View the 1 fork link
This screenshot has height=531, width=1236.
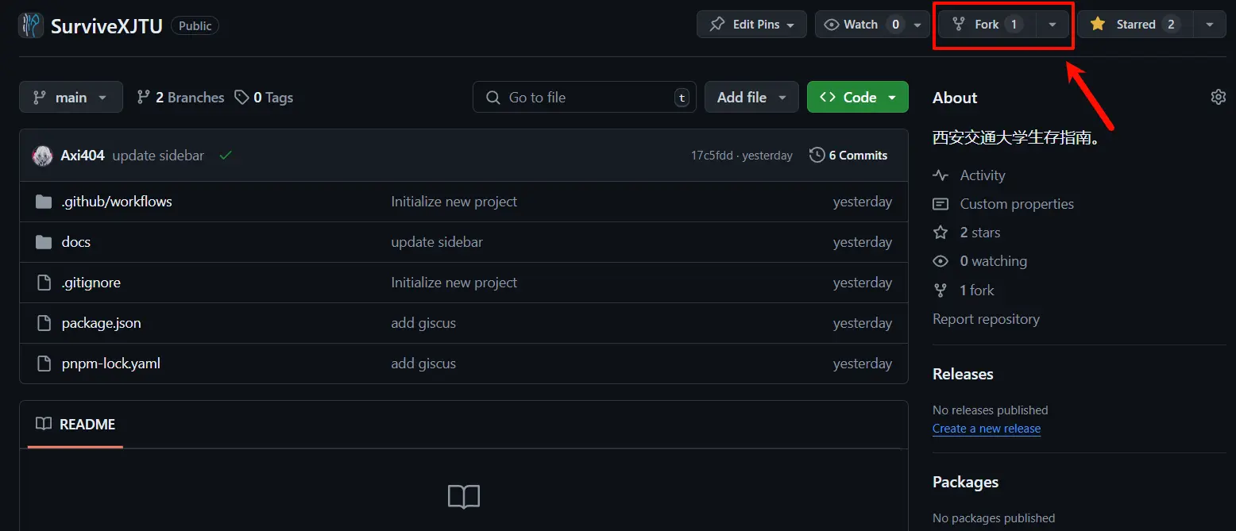[977, 291]
